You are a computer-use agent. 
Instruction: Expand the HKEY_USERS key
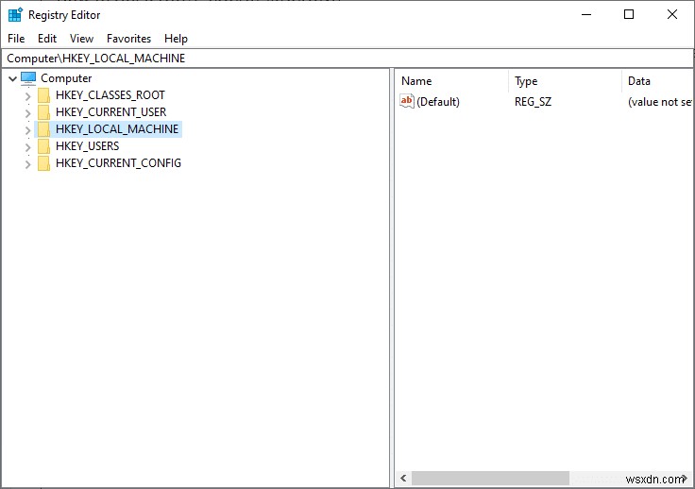[28, 147]
